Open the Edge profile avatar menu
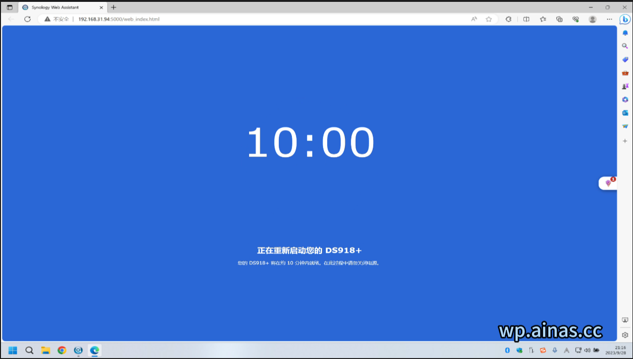This screenshot has width=633, height=359. point(592,19)
